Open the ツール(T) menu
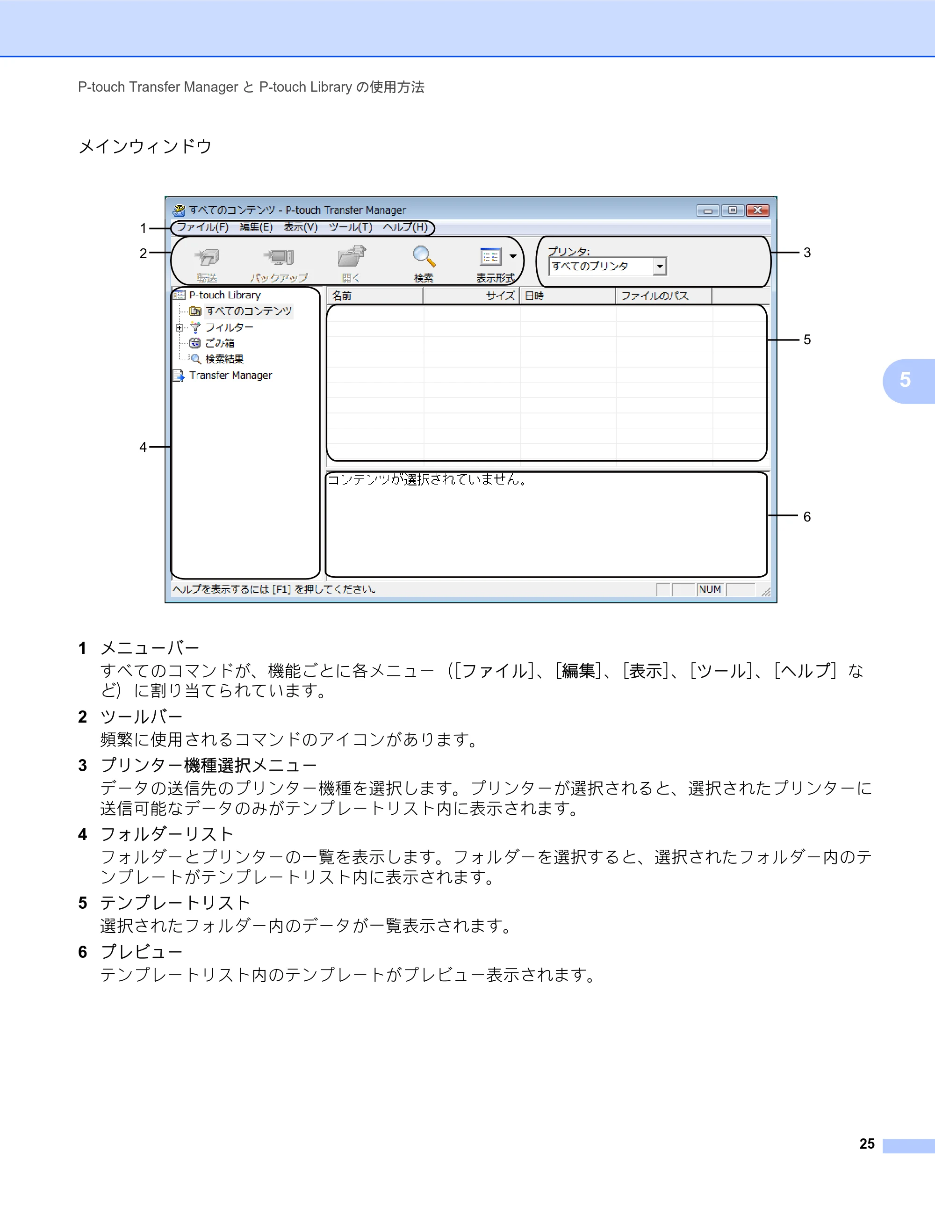Screen dimensions: 935x1209 (x=351, y=227)
